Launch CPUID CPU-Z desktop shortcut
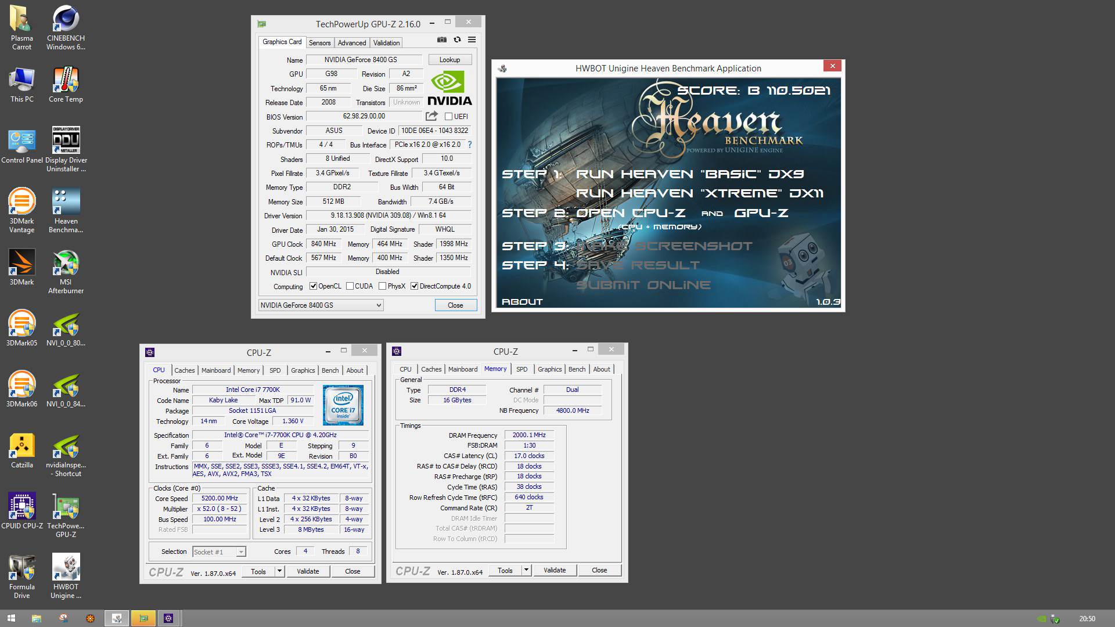This screenshot has width=1115, height=627. (21, 511)
